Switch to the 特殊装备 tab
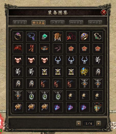The height and width of the screenshot is (134, 116). pyautogui.click(x=76, y=23)
